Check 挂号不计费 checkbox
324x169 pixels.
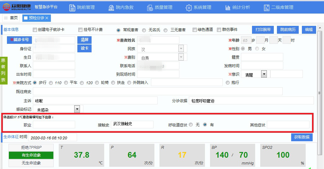(81, 30)
